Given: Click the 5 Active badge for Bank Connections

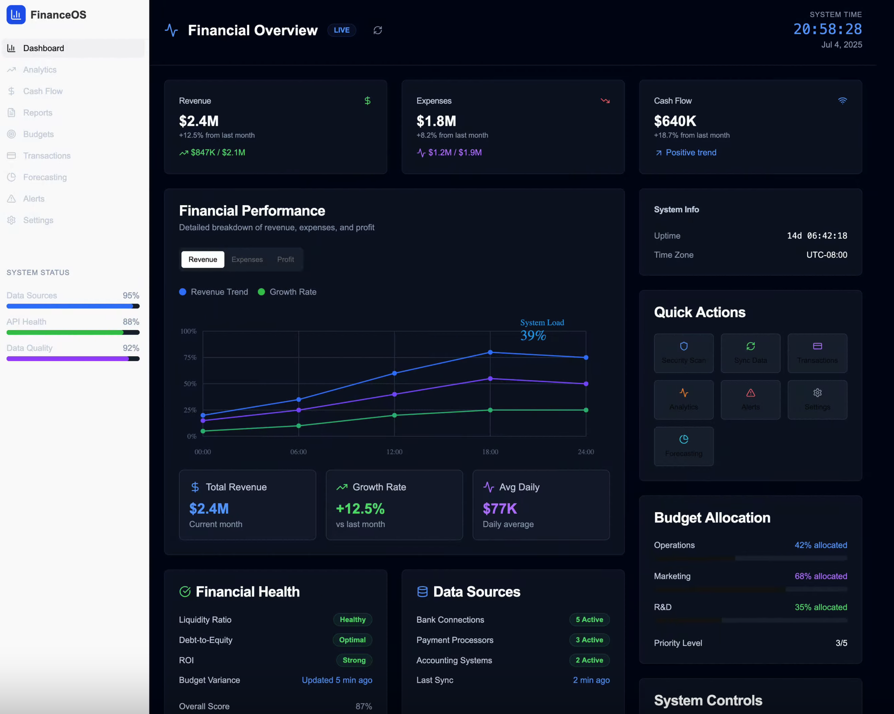Looking at the screenshot, I should click(589, 619).
